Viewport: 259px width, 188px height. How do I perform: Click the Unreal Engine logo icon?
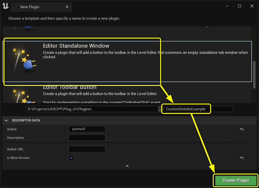click(5, 6)
